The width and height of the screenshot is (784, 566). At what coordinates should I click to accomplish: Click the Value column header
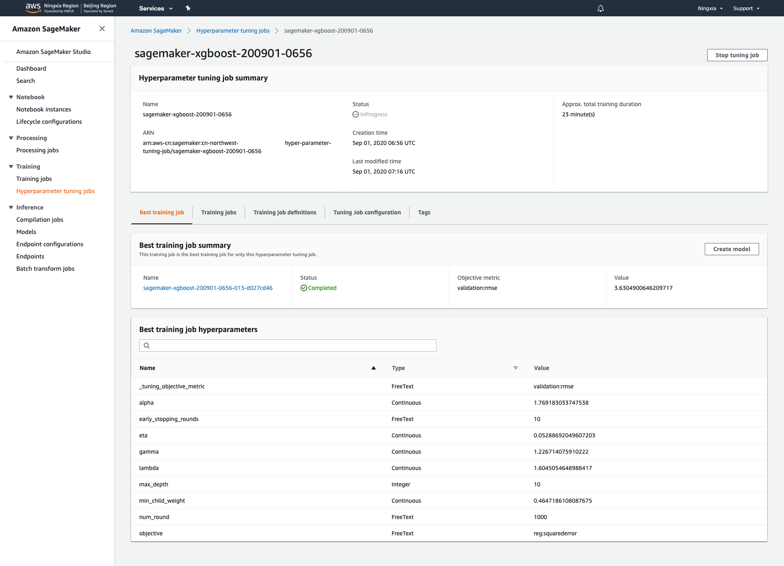(x=541, y=368)
